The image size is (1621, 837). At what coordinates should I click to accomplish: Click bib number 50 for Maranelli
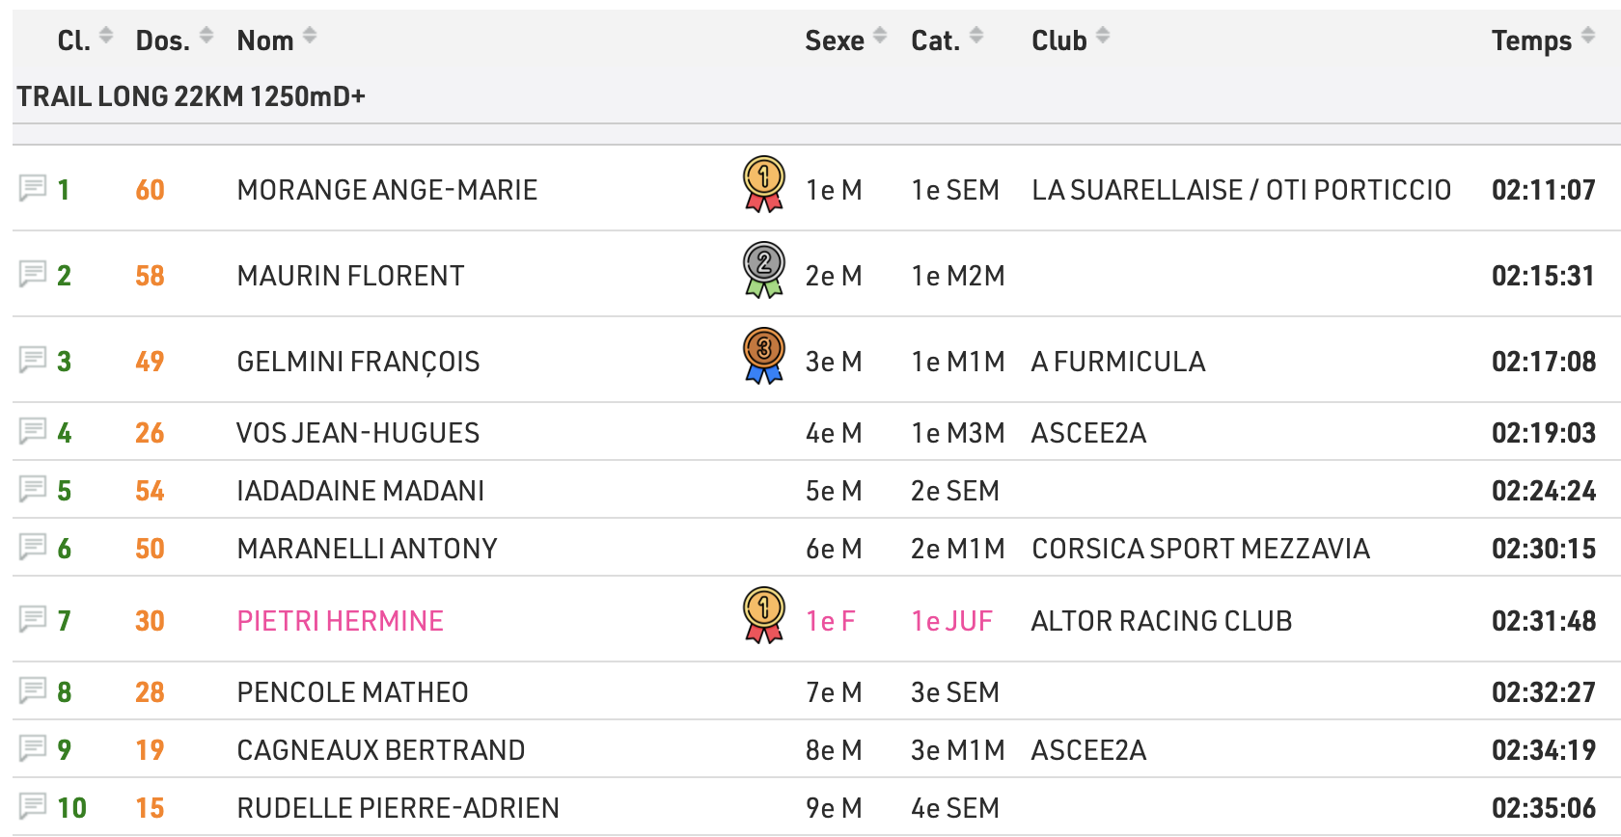pyautogui.click(x=150, y=549)
